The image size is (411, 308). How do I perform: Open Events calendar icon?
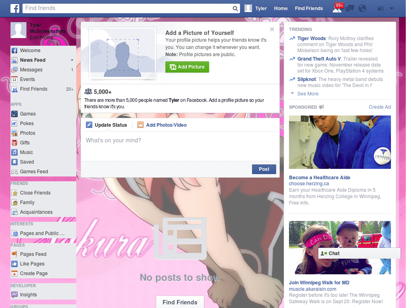pos(14,79)
